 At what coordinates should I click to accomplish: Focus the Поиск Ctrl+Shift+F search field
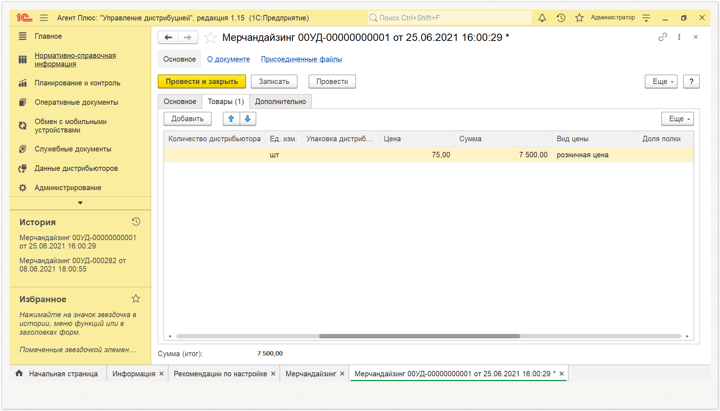[450, 18]
